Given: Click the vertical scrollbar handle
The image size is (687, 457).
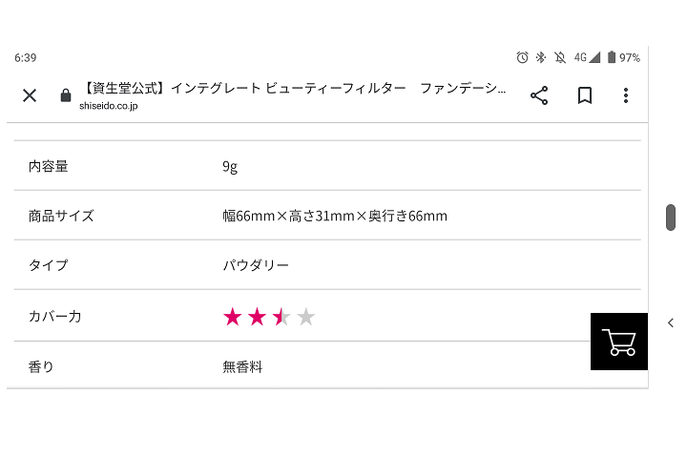Looking at the screenshot, I should (671, 217).
